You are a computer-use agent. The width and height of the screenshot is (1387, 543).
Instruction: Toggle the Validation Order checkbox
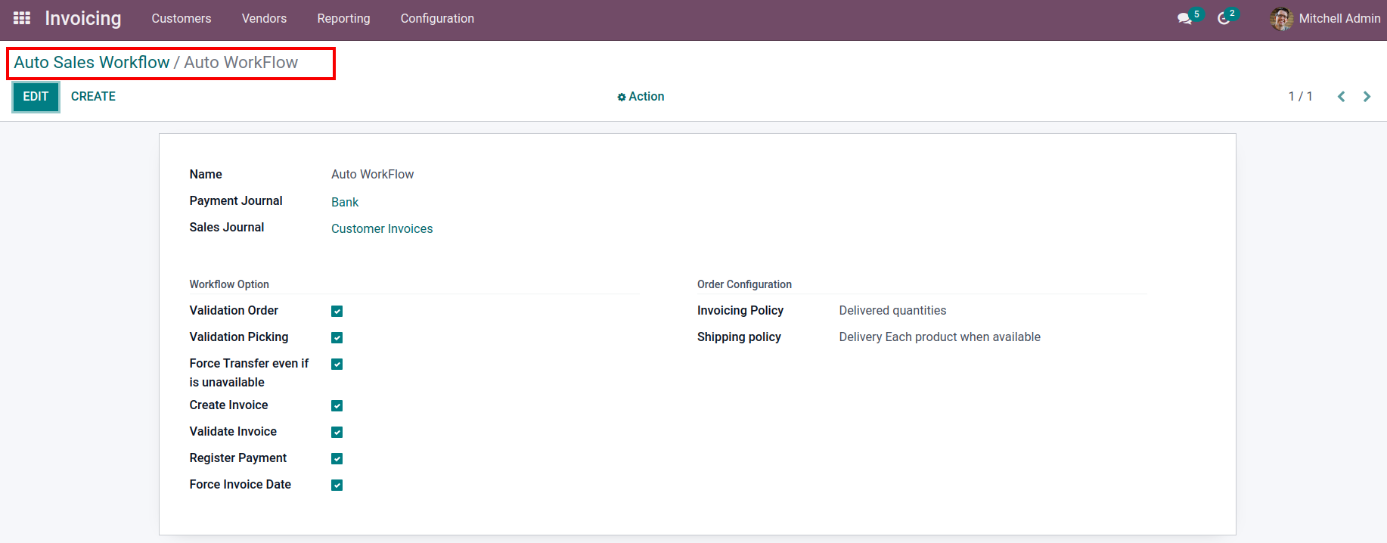[337, 312]
